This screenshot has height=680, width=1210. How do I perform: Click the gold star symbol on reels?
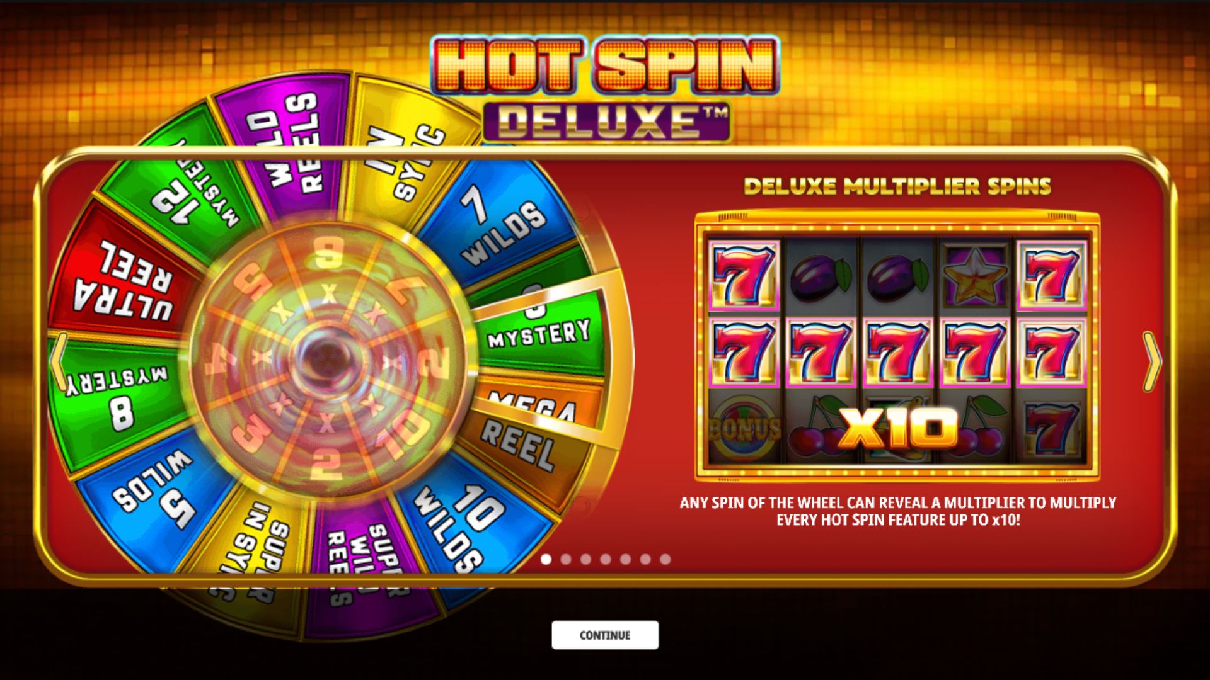point(974,275)
